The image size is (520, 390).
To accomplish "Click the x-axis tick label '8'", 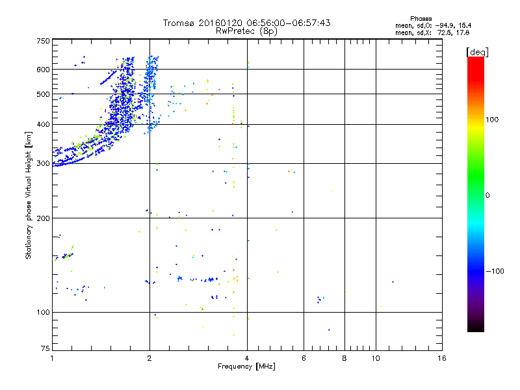I will click(x=344, y=358).
